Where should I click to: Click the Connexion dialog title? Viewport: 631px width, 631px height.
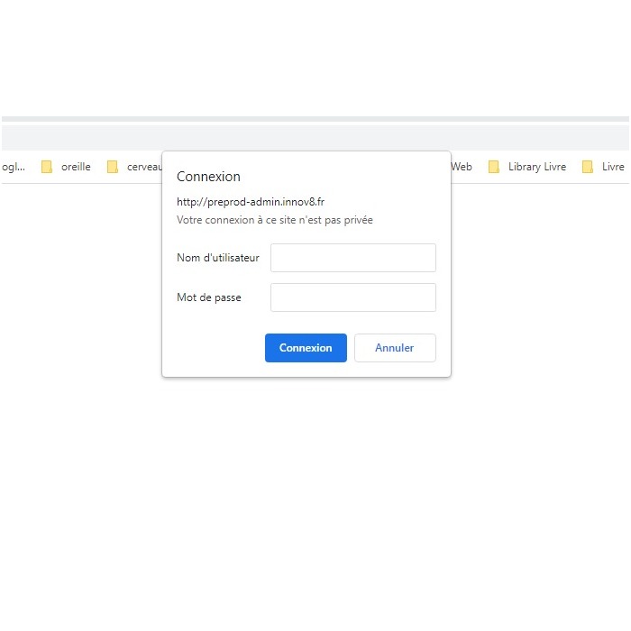click(208, 177)
